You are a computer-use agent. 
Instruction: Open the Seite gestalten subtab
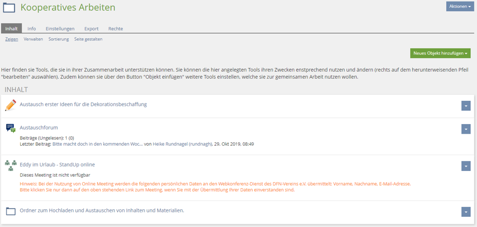(88, 39)
